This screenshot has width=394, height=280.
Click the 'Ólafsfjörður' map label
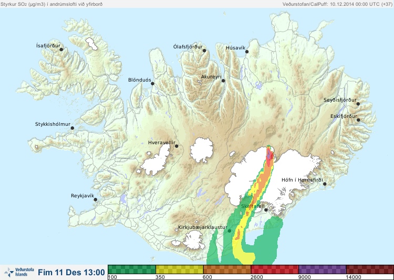[x=188, y=47]
